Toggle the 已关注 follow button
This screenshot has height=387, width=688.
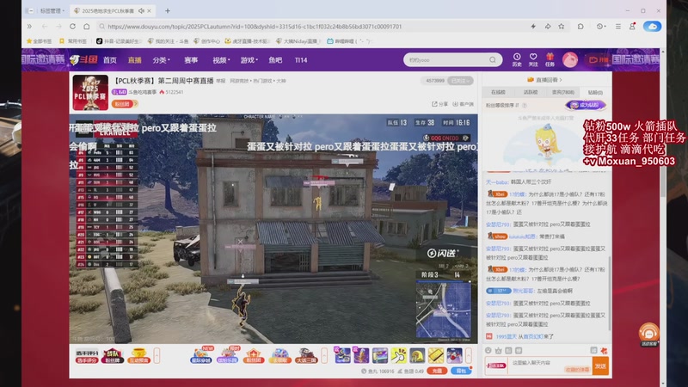point(461,81)
